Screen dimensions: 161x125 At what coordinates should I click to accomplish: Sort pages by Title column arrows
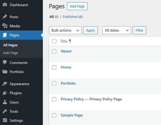(70, 41)
